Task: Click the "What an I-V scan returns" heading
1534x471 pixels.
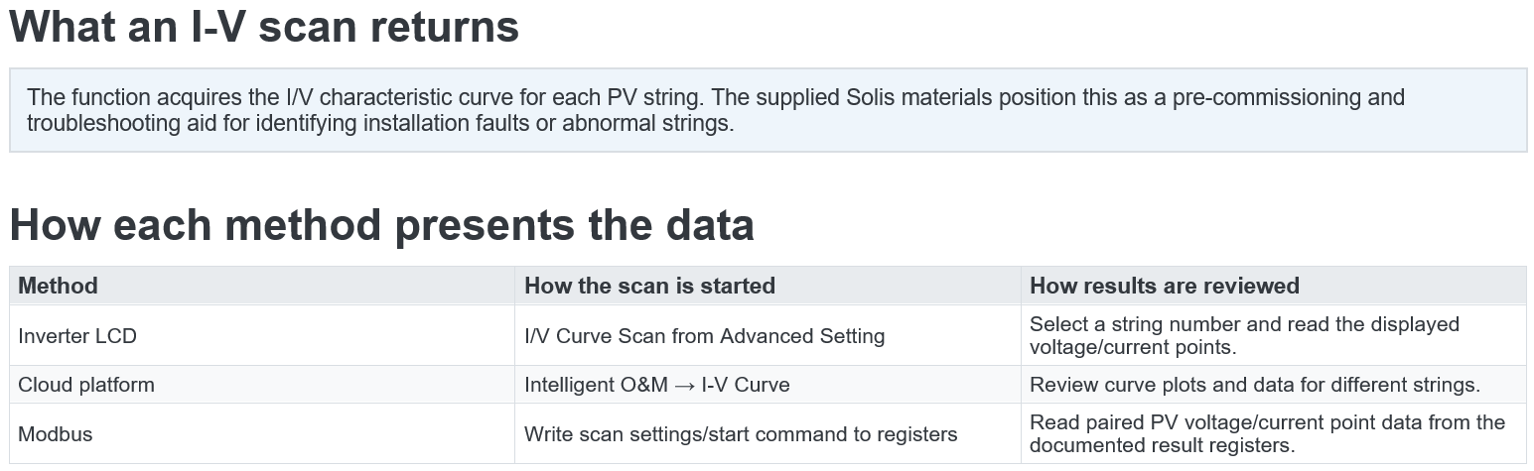Action: pos(264,26)
